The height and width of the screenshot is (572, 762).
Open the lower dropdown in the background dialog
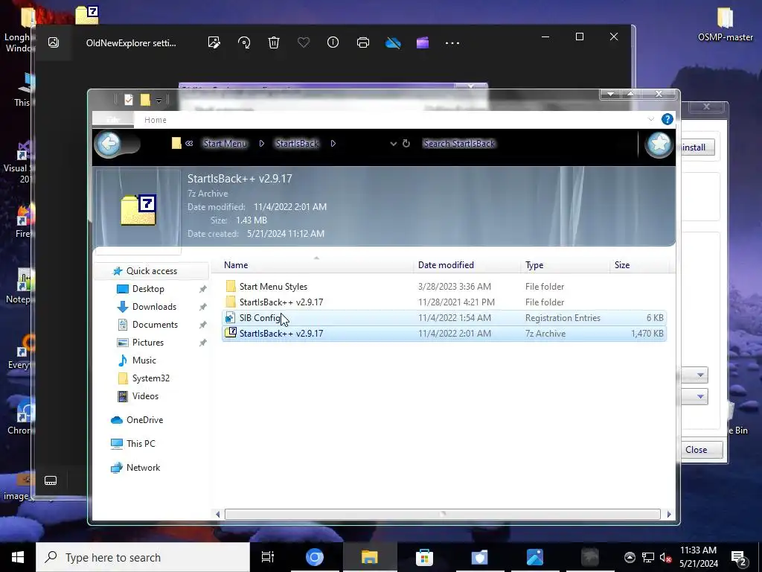[x=700, y=396]
